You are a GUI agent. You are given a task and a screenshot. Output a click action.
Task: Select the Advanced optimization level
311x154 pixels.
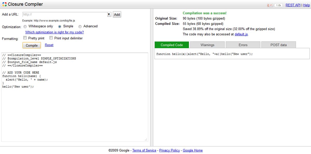(80, 26)
